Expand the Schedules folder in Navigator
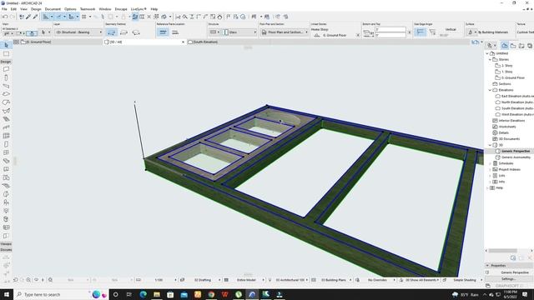534x300 pixels. [x=490, y=163]
